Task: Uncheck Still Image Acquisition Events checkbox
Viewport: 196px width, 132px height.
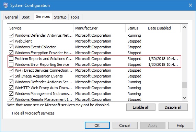Action: pyautogui.click(x=11, y=76)
